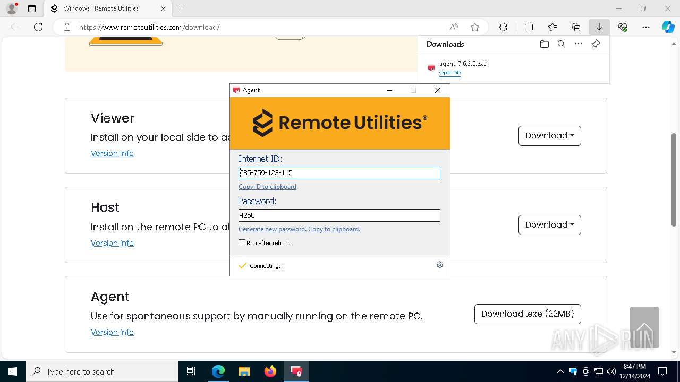
Task: Open the browser Extensions icon
Action: click(503, 27)
